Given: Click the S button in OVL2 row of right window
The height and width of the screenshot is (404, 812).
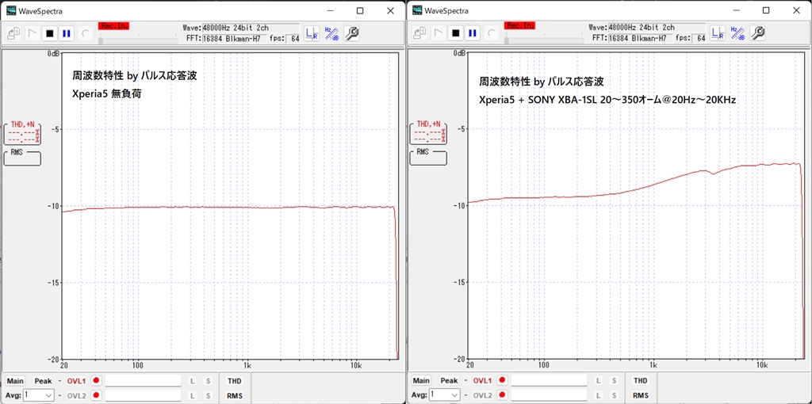Looking at the screenshot, I should (x=615, y=395).
